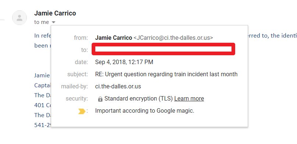The height and width of the screenshot is (144, 297).
Task: Click the yellow importance marker icon
Action: tap(82, 112)
